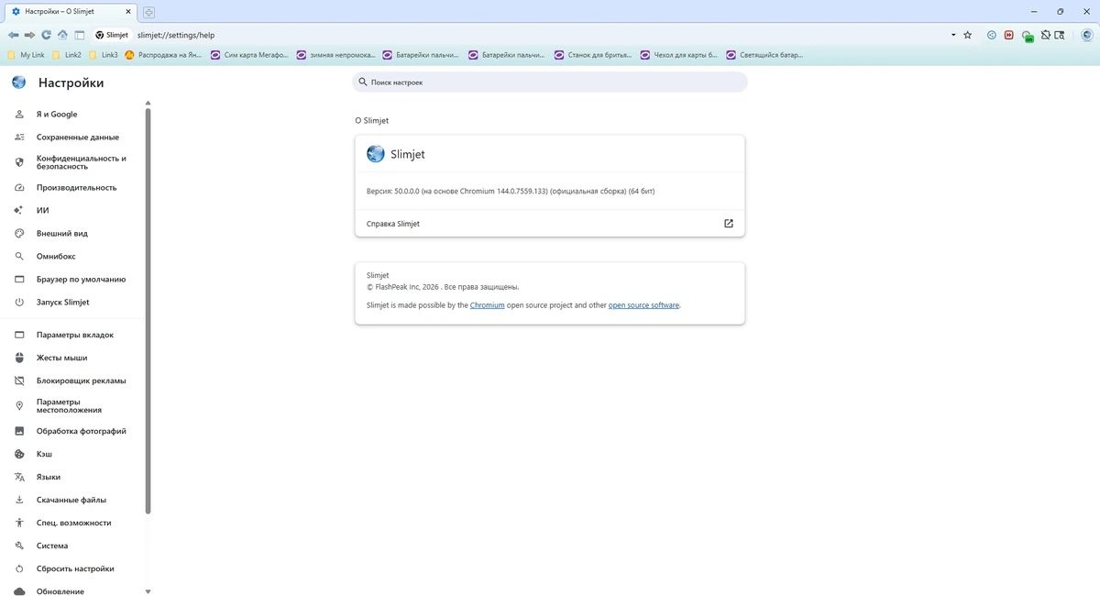Open the Slimjet globe main menu

tap(1087, 35)
